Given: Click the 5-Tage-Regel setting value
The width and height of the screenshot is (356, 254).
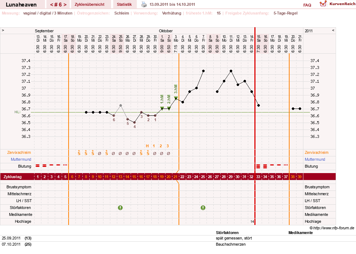Looking at the screenshot, I should [285, 13].
